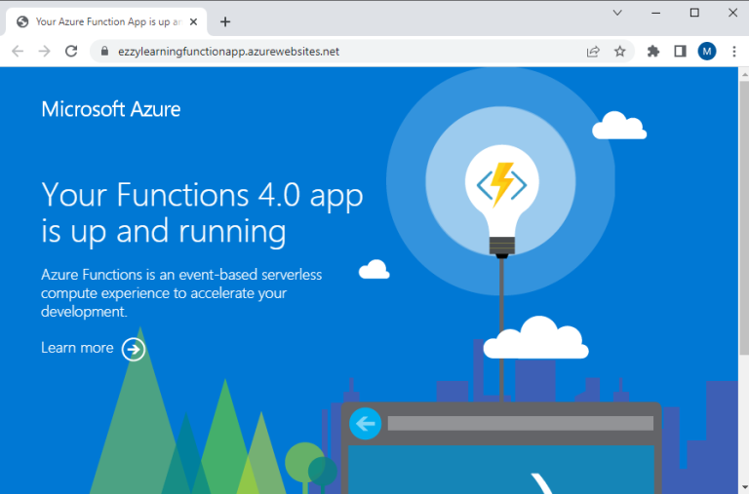Reload the page with the refresh icon
This screenshot has height=494, width=749.
(x=71, y=52)
